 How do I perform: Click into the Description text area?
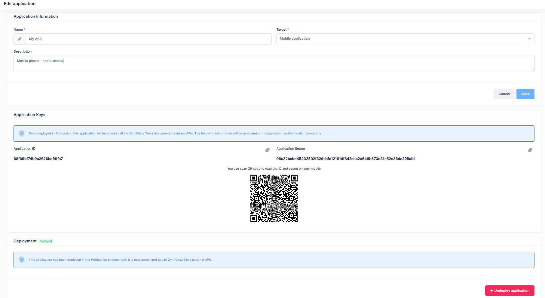[x=274, y=63]
